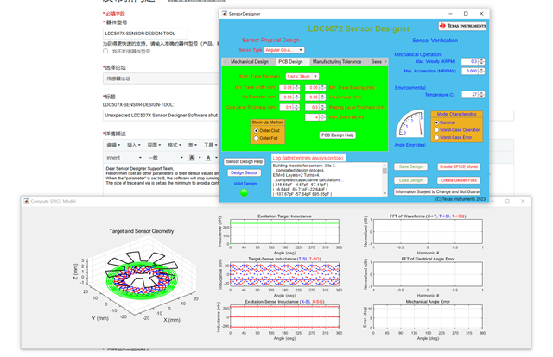Click the Via Annulus value field

point(312,97)
